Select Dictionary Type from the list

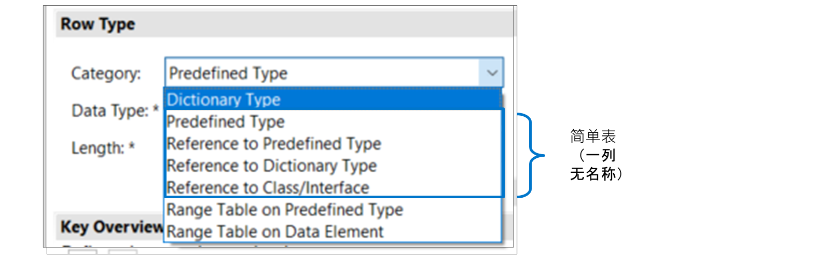333,99
